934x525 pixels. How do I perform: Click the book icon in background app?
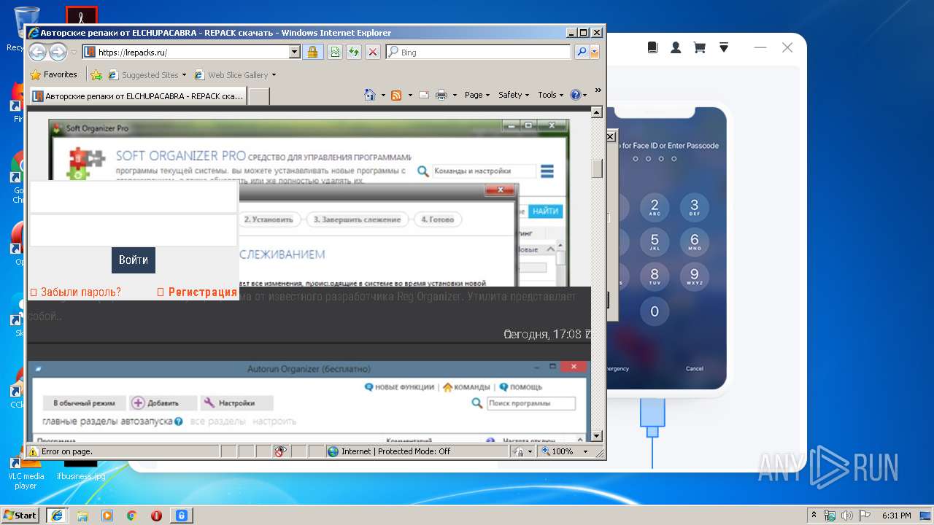(x=652, y=47)
